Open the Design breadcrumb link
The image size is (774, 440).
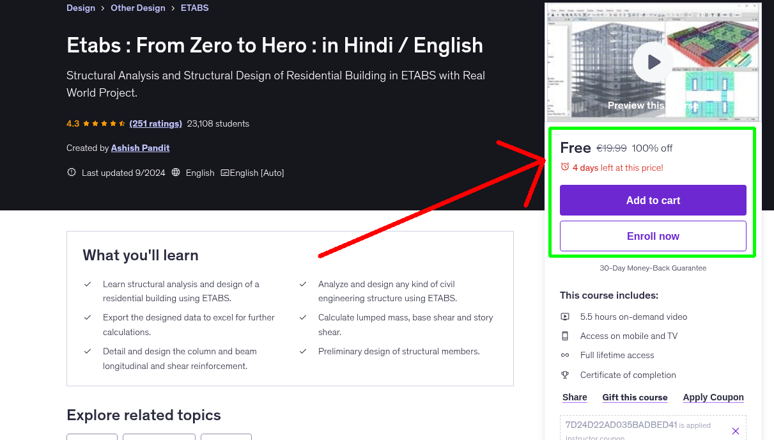click(x=81, y=8)
